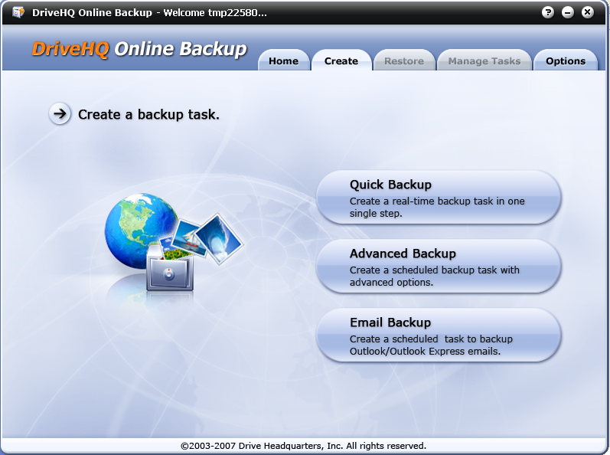Viewport: 610px width, 455px height.
Task: Choose Advanced Backup with scheduling
Action: point(439,267)
